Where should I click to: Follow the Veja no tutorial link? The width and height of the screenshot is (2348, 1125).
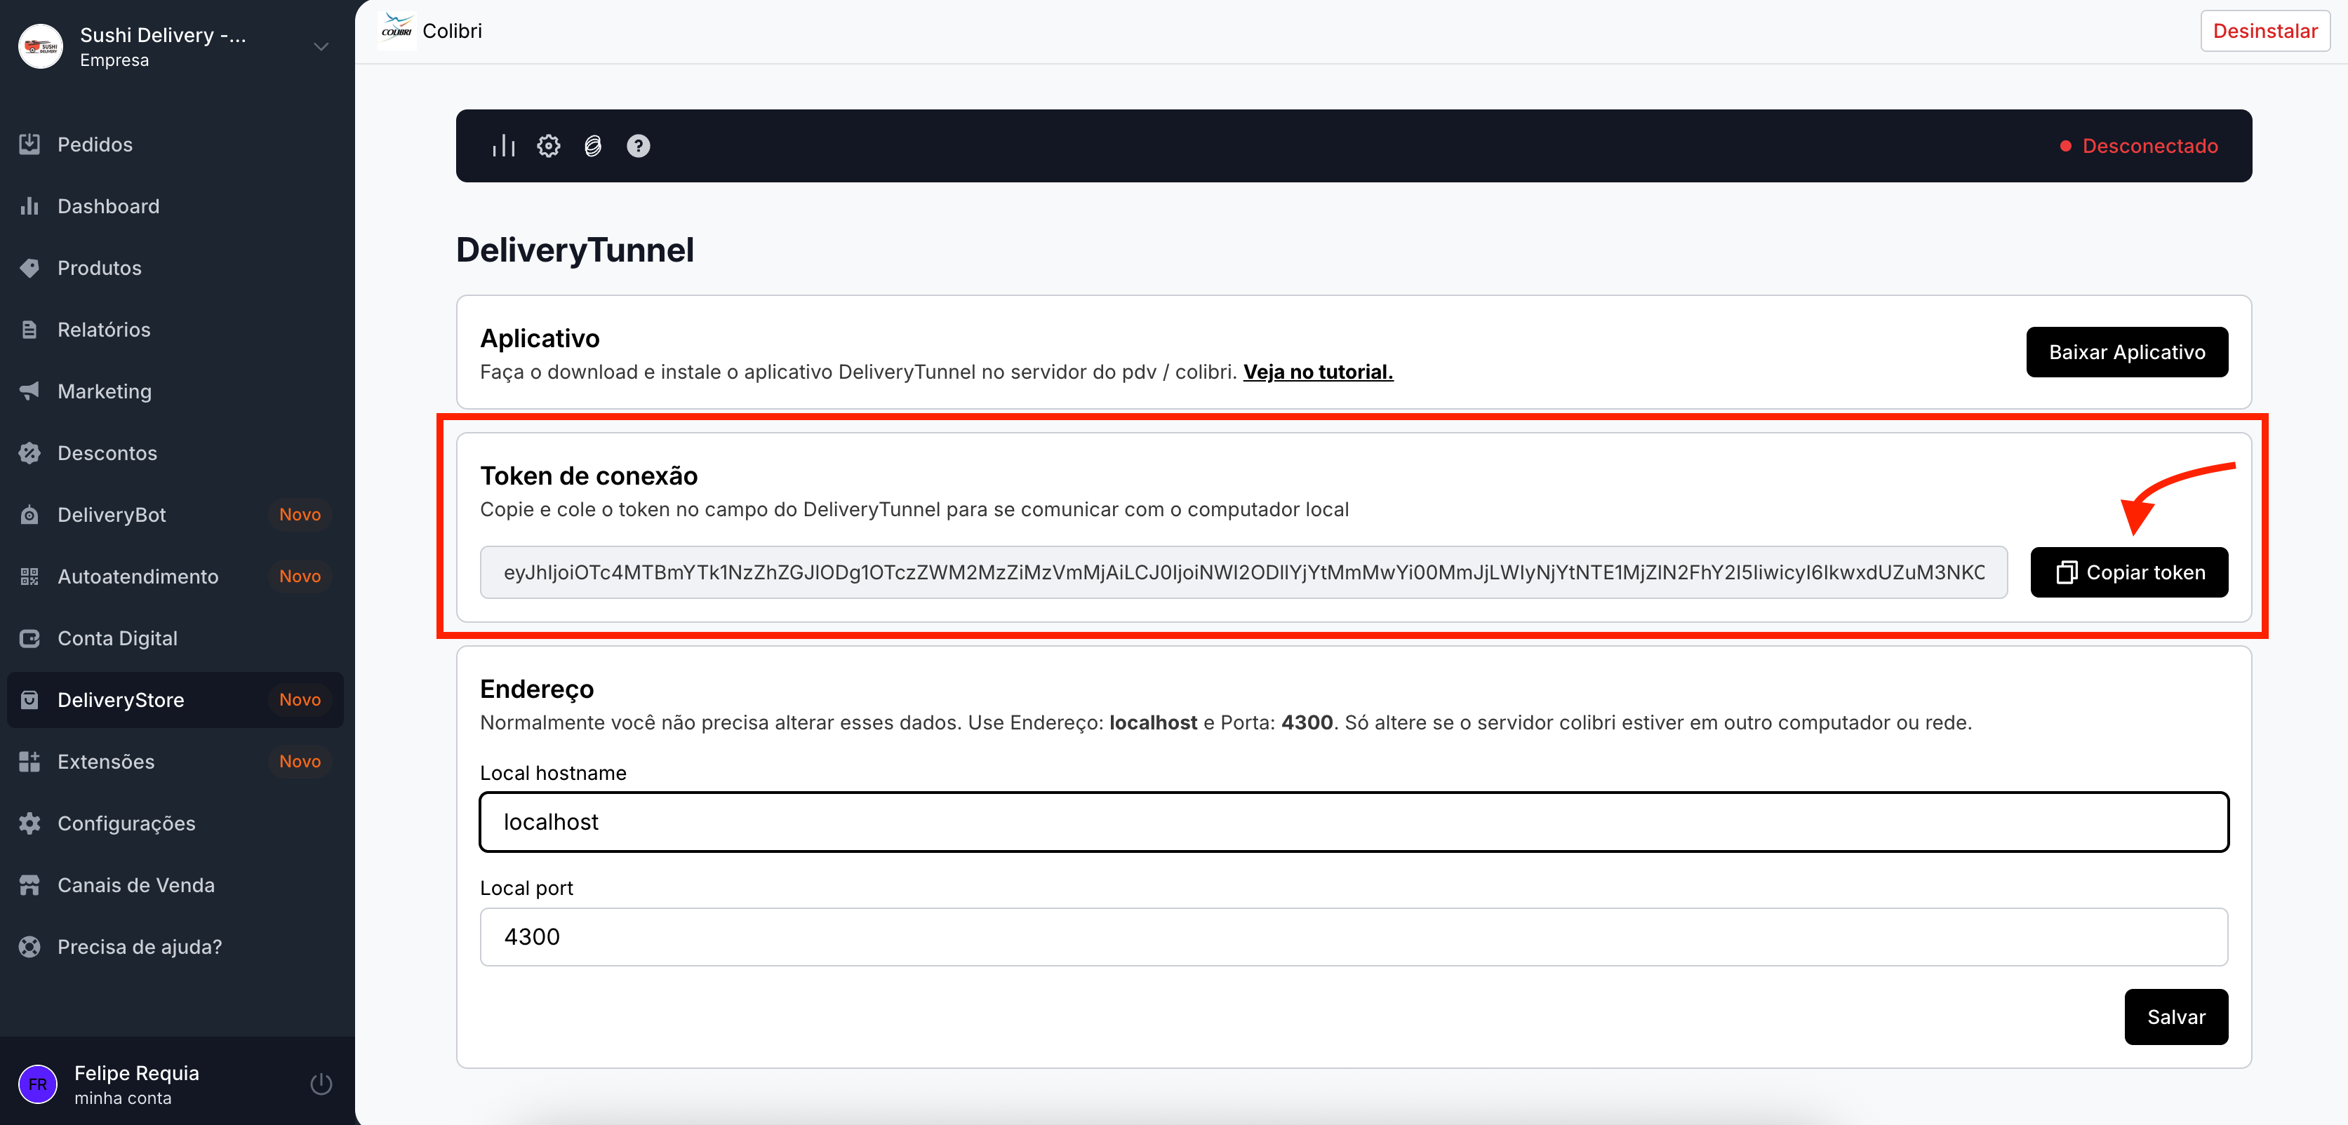1317,372
